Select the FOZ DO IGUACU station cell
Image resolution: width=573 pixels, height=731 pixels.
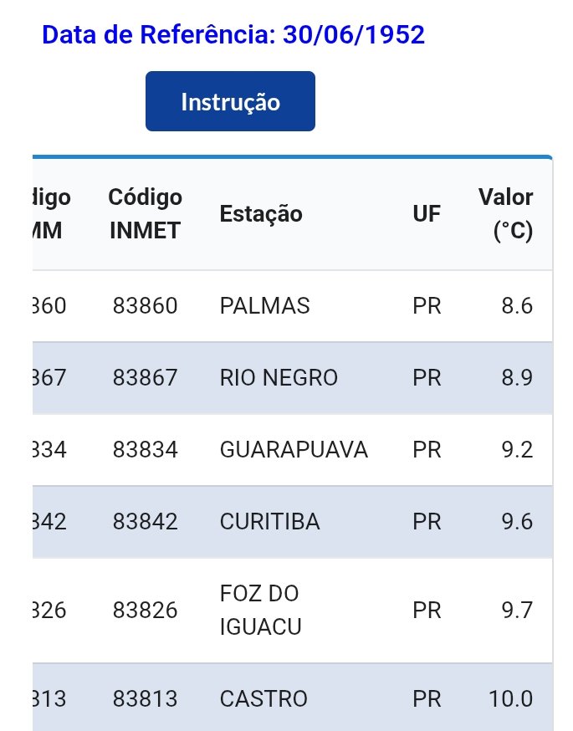259,611
